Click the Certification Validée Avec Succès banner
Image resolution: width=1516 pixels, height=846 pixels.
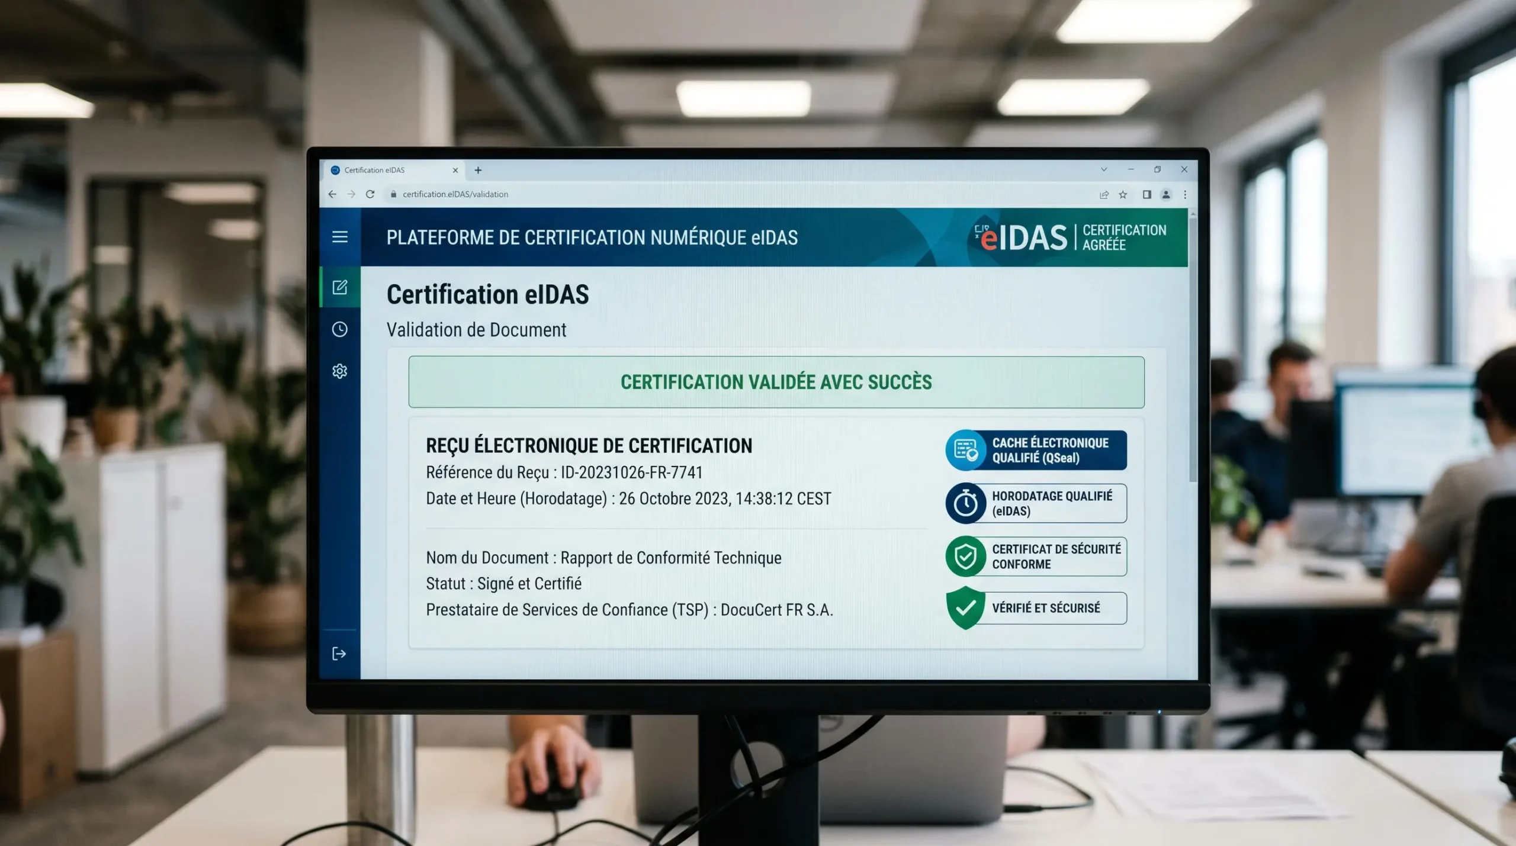[776, 382]
